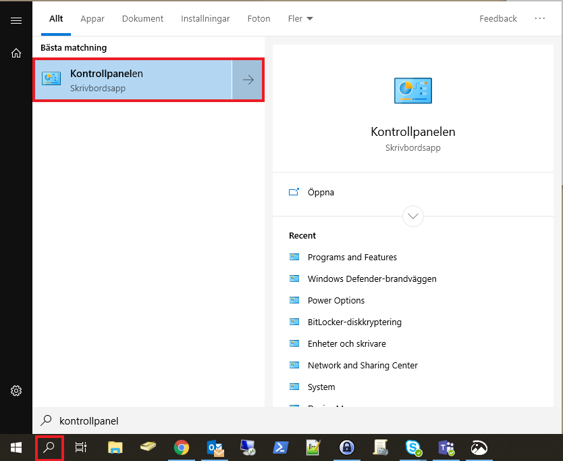Open Network and Sharing Center from Recent
The height and width of the screenshot is (461, 563).
click(363, 365)
